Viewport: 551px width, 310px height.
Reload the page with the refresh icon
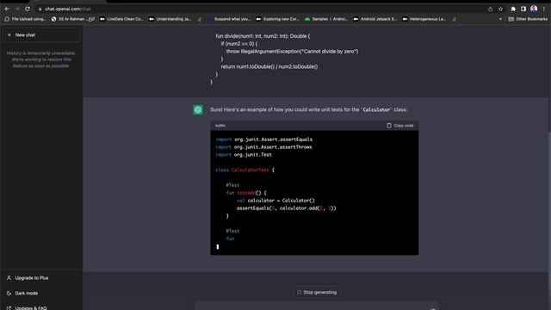(x=28, y=9)
